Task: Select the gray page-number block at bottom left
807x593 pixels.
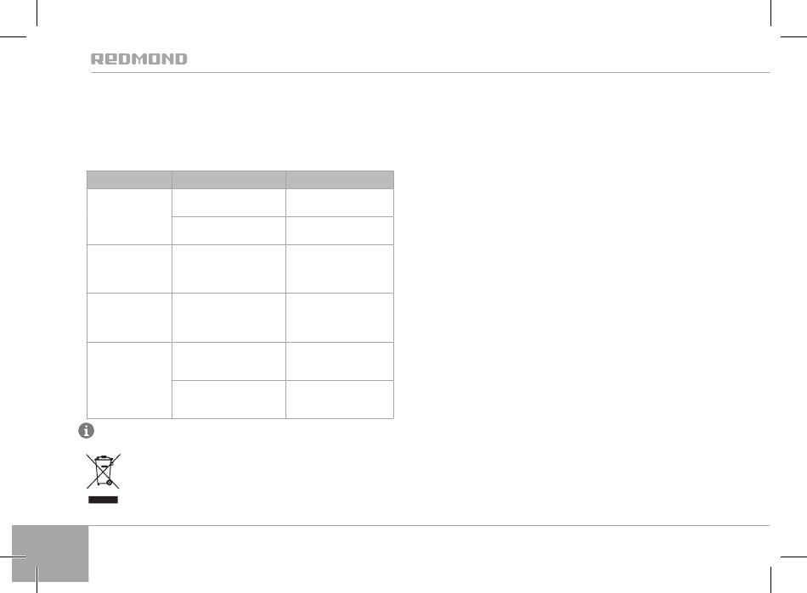Action: pos(50,553)
